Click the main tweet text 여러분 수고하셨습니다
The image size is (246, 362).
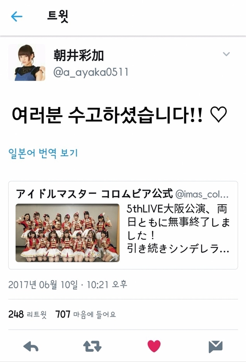tap(107, 115)
